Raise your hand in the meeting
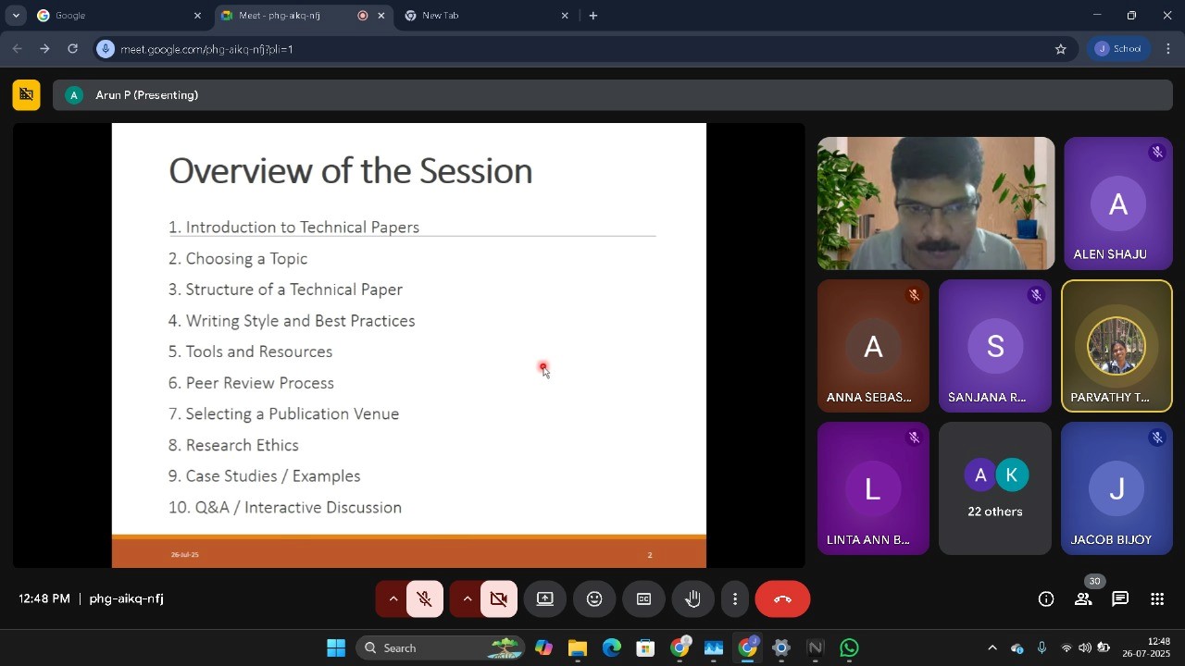The height and width of the screenshot is (666, 1185). tap(692, 599)
